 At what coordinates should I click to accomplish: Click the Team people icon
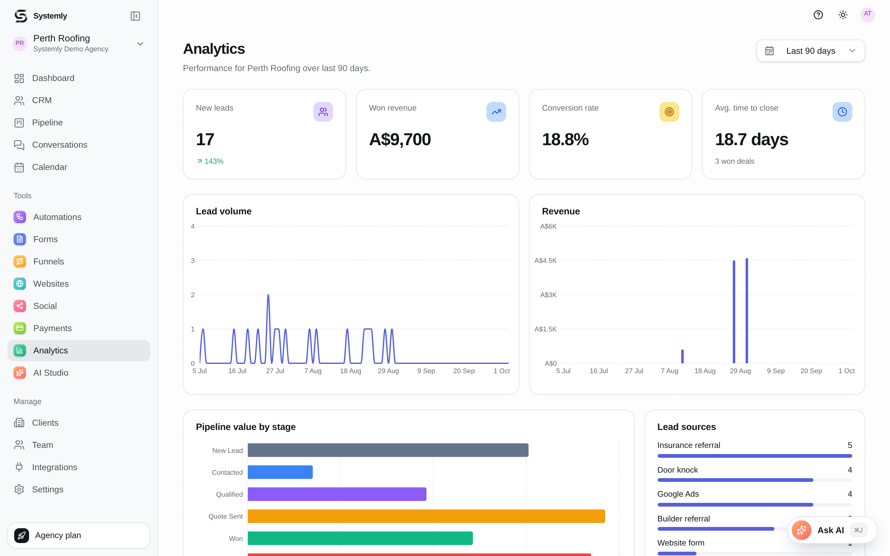pos(19,445)
